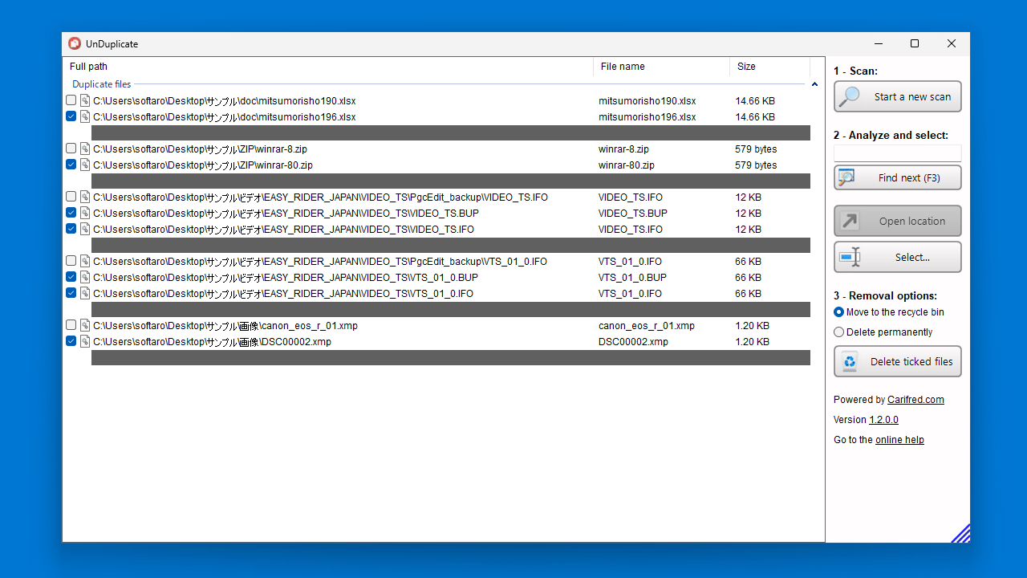
Task: Open the Carifred.com link
Action: pyautogui.click(x=915, y=400)
